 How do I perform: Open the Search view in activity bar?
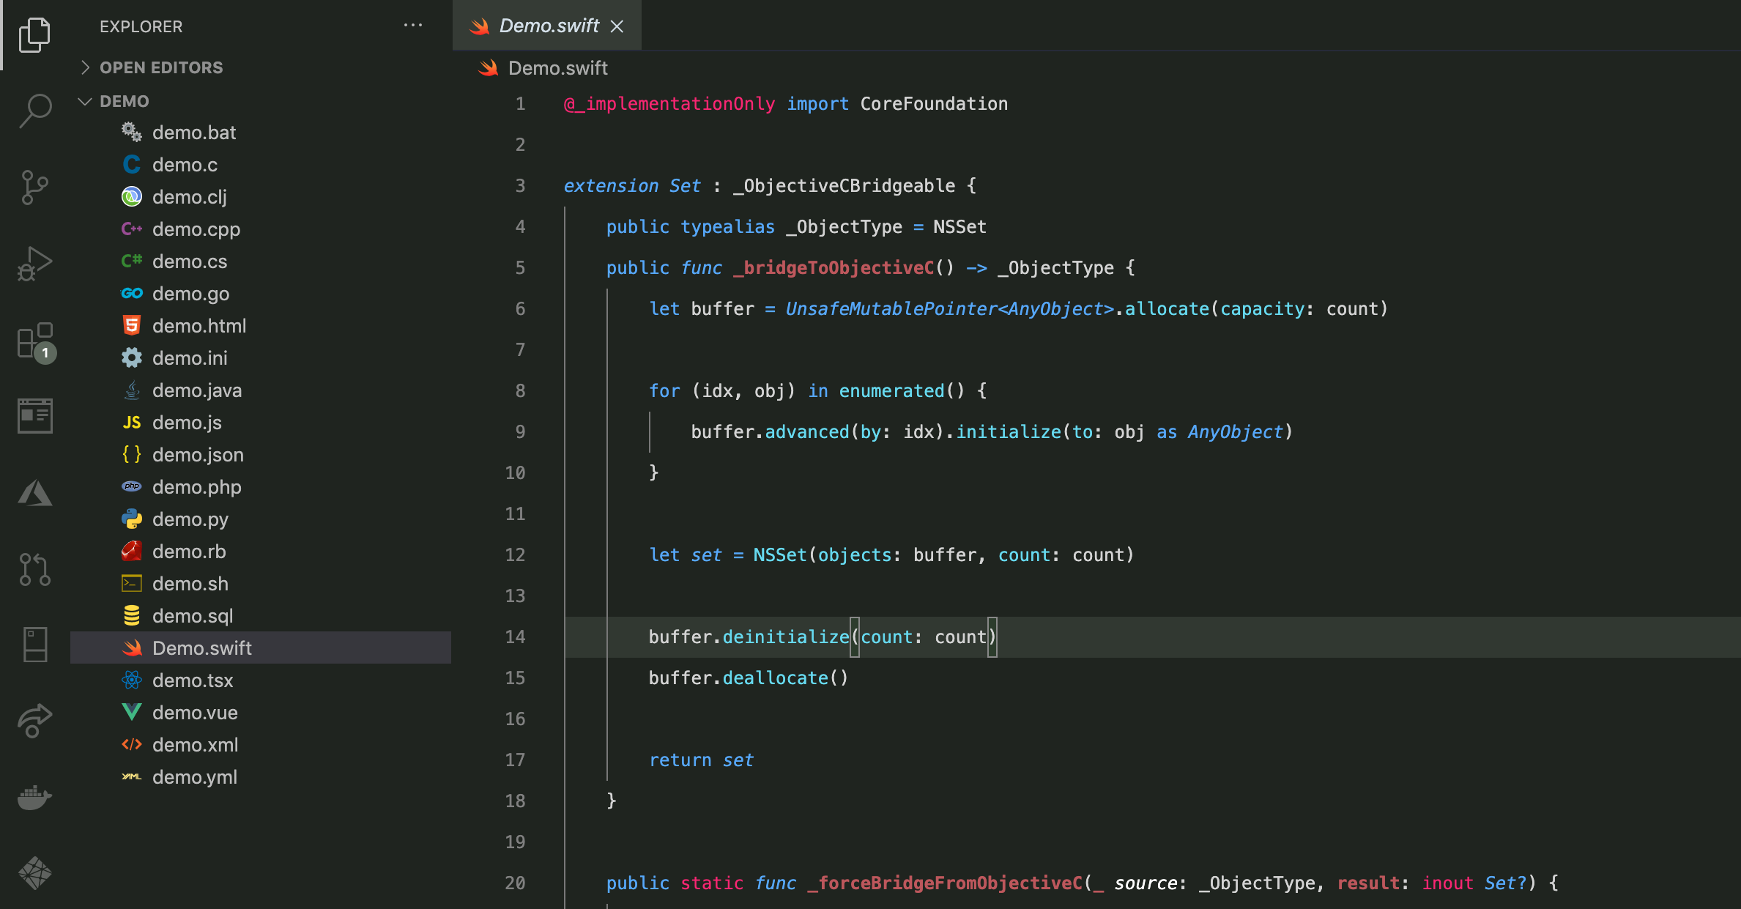tap(34, 111)
